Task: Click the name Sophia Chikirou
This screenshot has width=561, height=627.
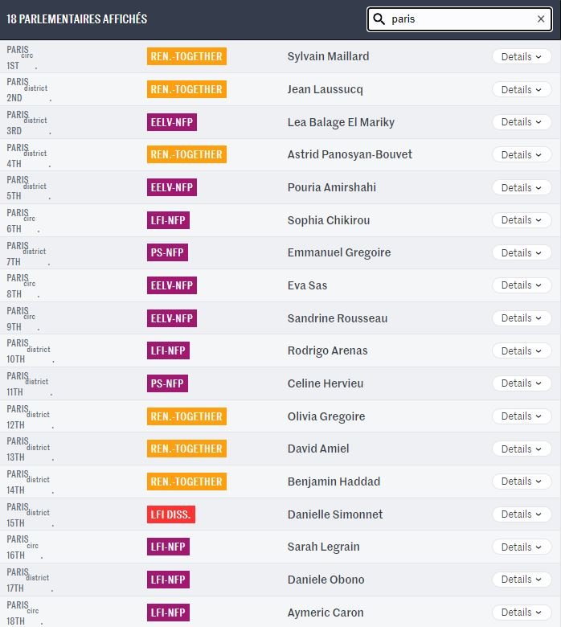Action: coord(328,220)
